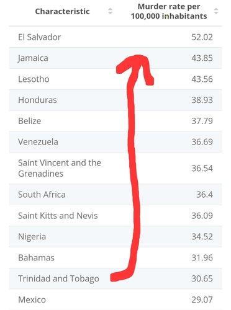Select the Nigeria row

[x=115, y=237]
